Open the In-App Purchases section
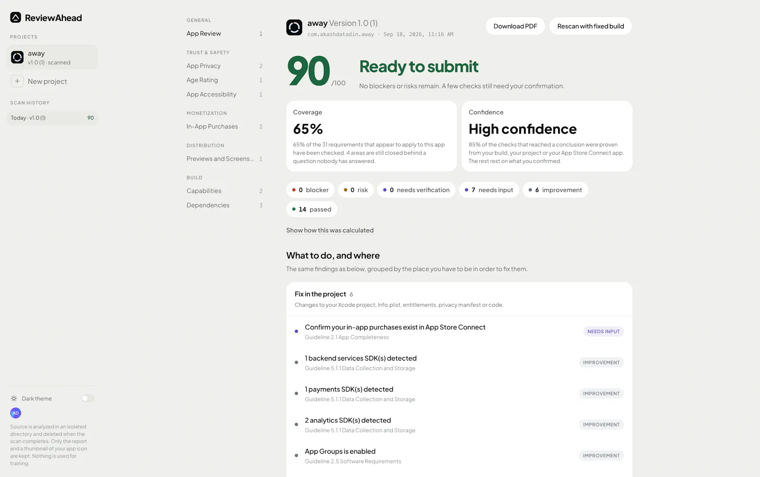The width and height of the screenshot is (760, 477). (x=224, y=127)
